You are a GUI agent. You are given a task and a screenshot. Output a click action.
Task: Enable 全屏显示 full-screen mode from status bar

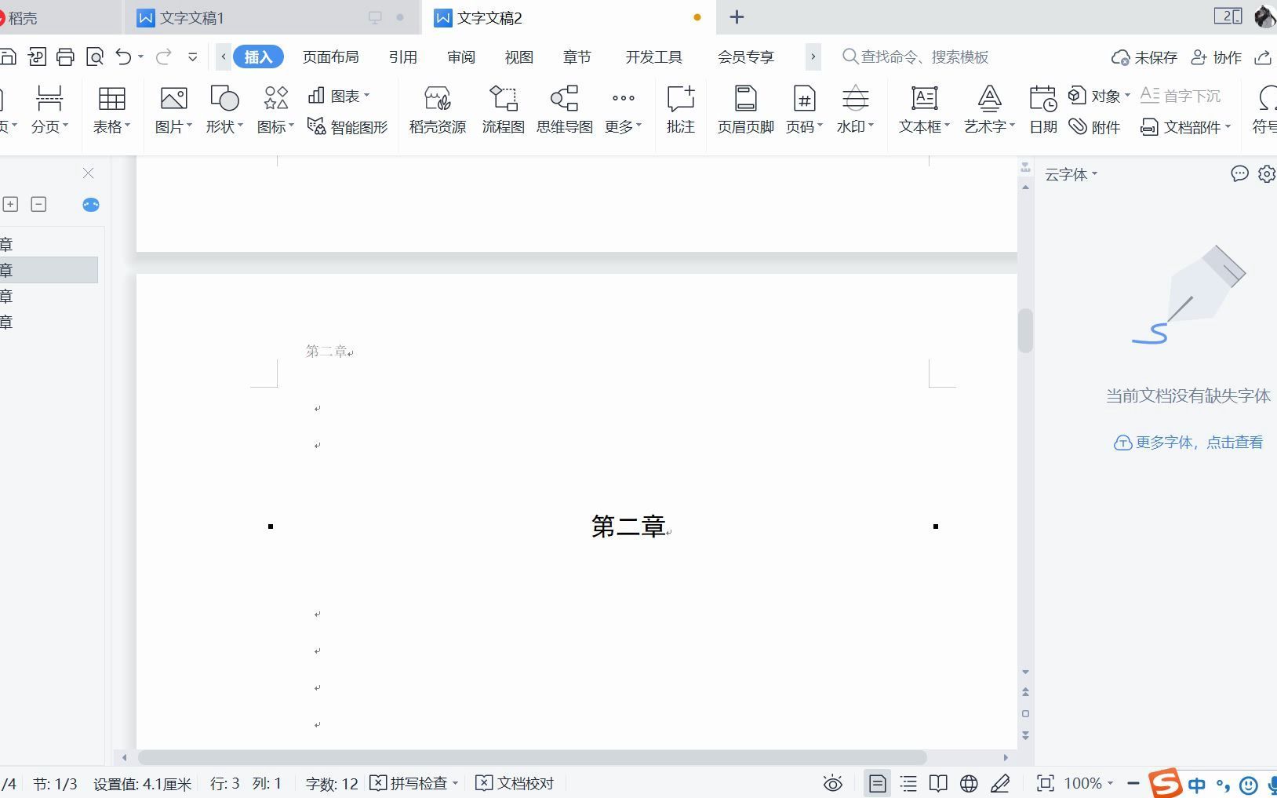(1044, 782)
